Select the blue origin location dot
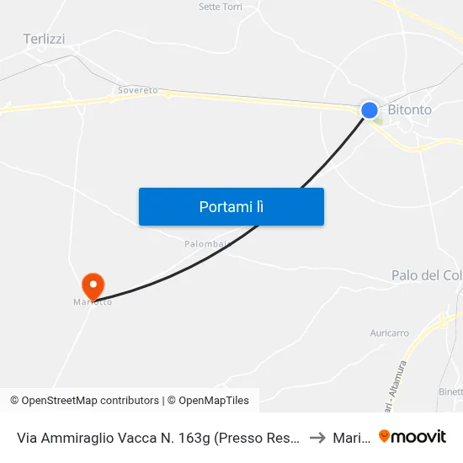Screen dimensions: 463x463 pos(370,110)
